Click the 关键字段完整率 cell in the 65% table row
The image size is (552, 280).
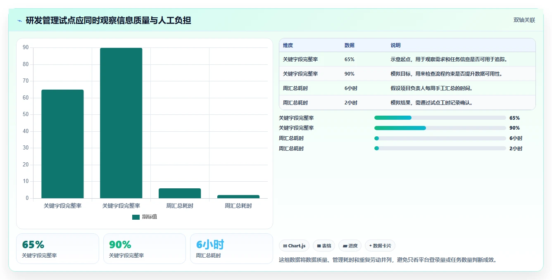300,59
